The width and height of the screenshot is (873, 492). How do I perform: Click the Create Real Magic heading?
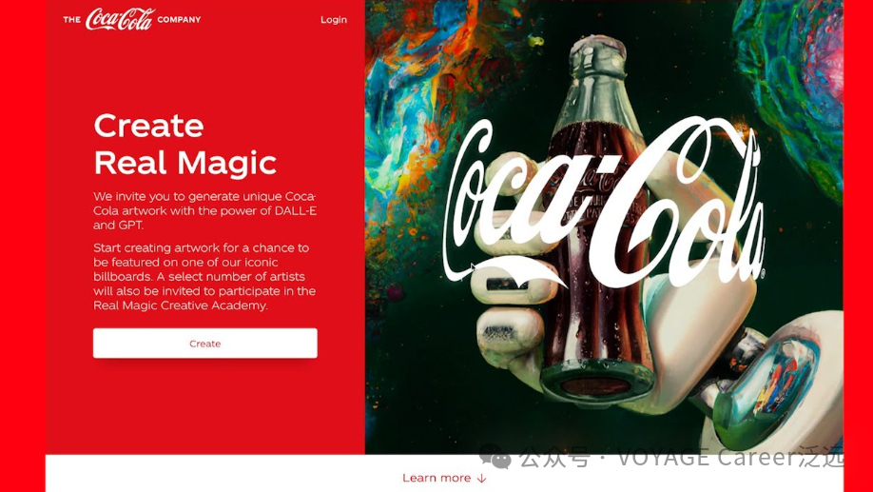[184, 144]
